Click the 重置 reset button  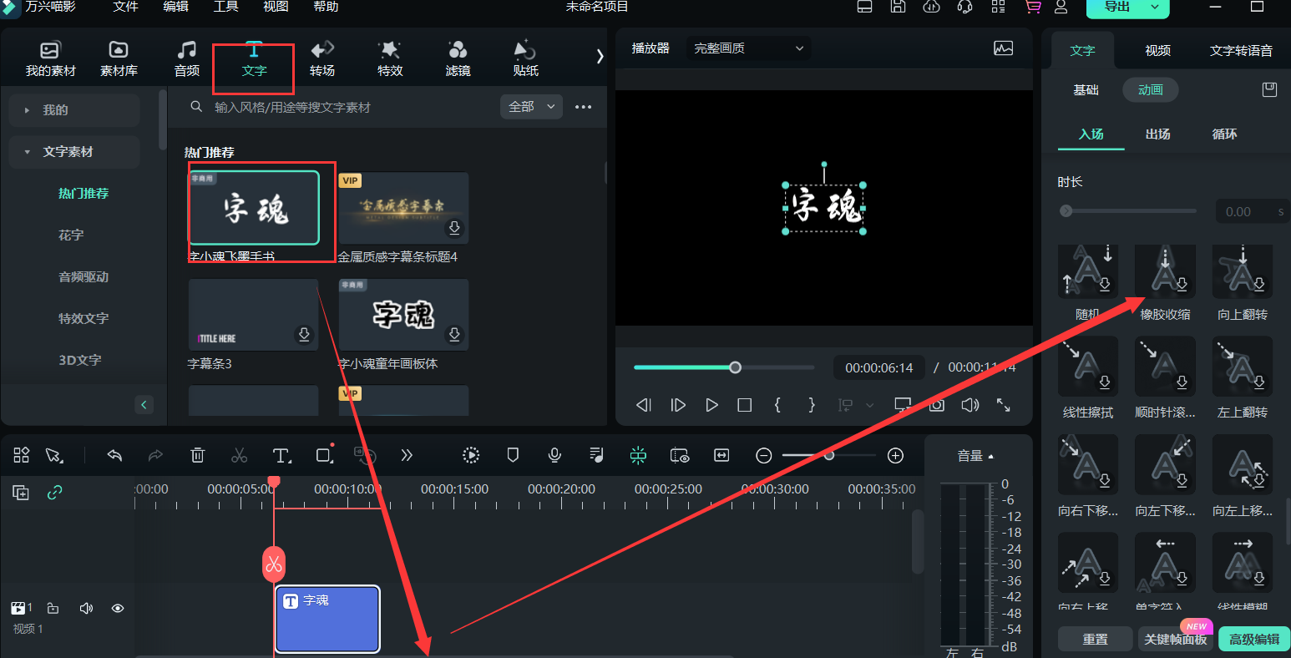coord(1095,639)
